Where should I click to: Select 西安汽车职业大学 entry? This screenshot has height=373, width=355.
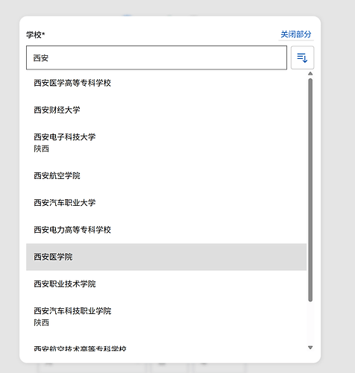[166, 203]
